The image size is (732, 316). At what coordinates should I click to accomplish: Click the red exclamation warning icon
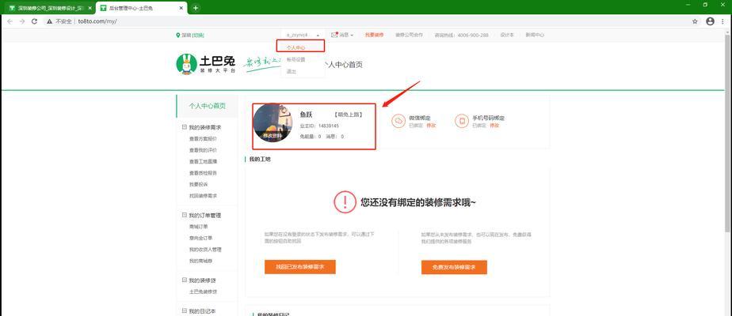point(345,202)
